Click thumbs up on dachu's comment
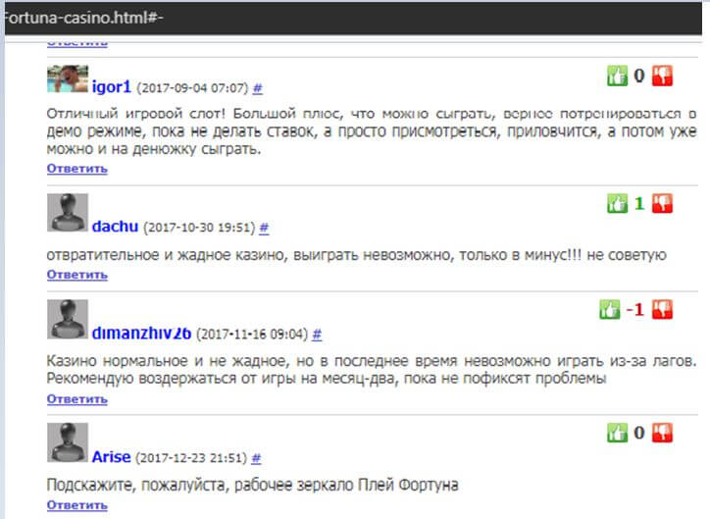This screenshot has width=710, height=519. [x=617, y=203]
